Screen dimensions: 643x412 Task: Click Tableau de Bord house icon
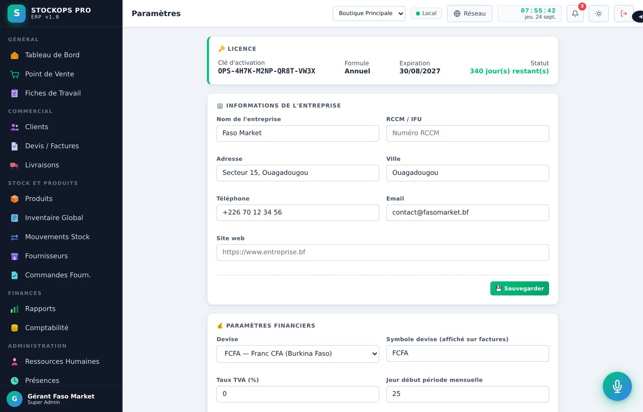pos(15,55)
